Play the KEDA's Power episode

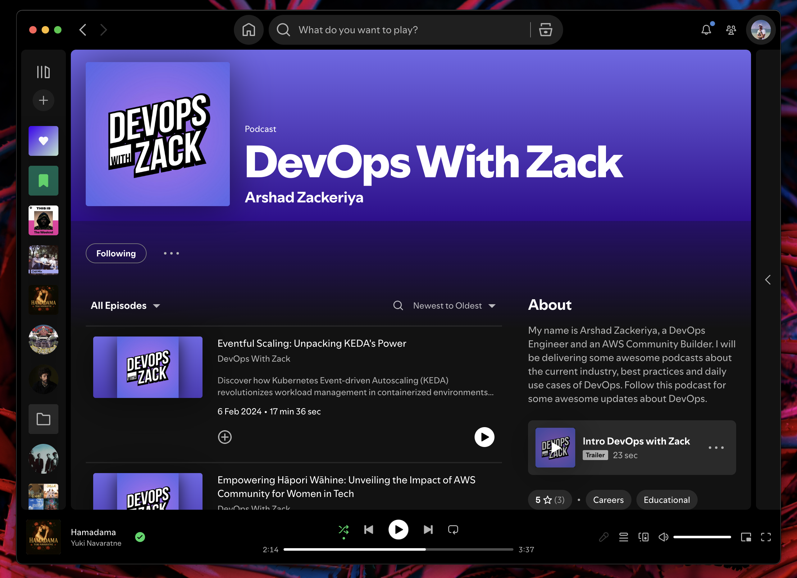tap(485, 437)
